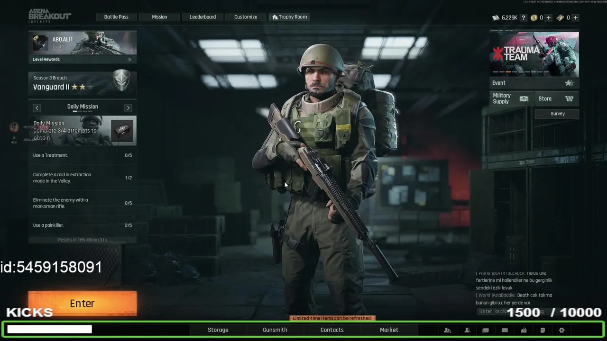Open the Battle Pass tab
The height and width of the screenshot is (341, 607).
pyautogui.click(x=116, y=17)
